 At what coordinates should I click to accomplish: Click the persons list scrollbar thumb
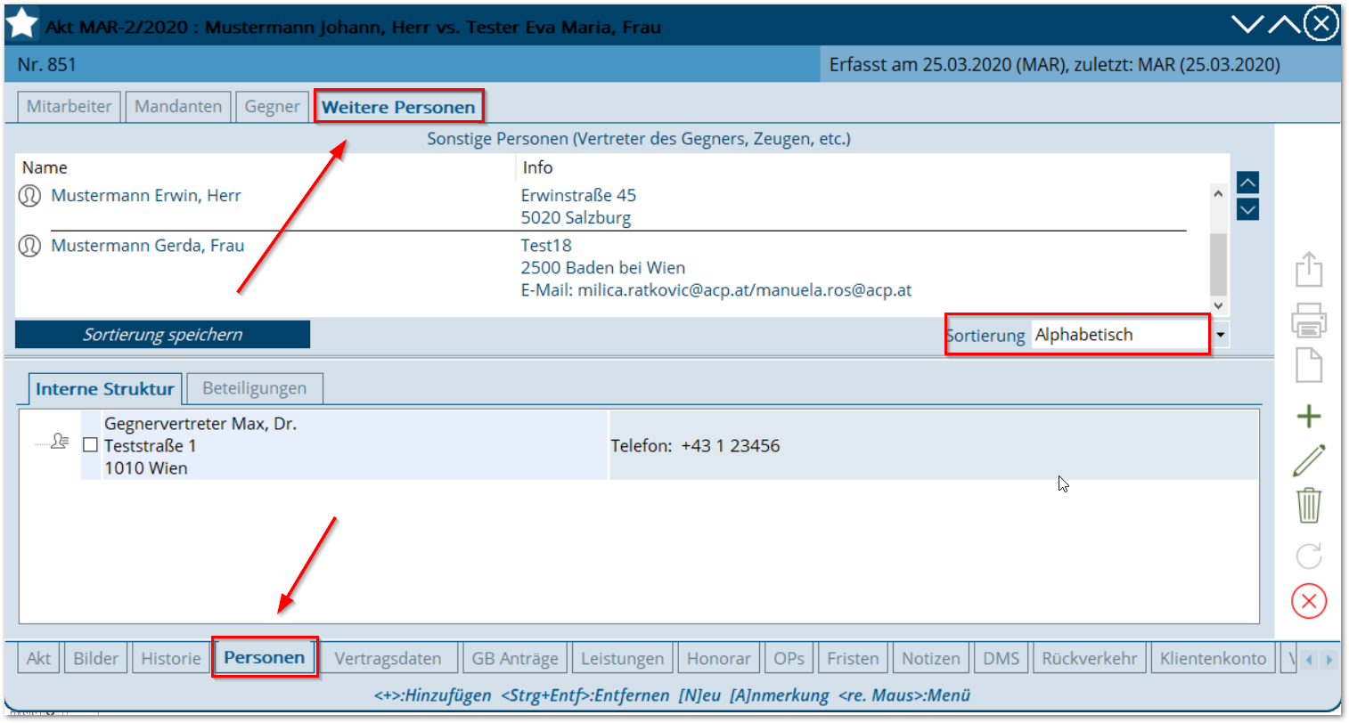coord(1218,264)
